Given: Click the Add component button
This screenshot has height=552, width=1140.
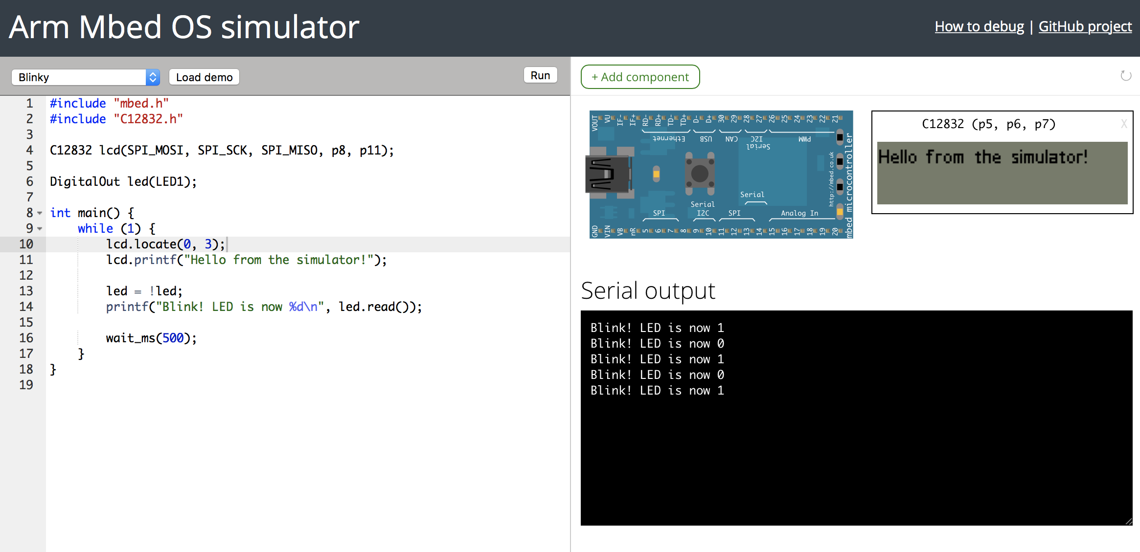Looking at the screenshot, I should [640, 77].
